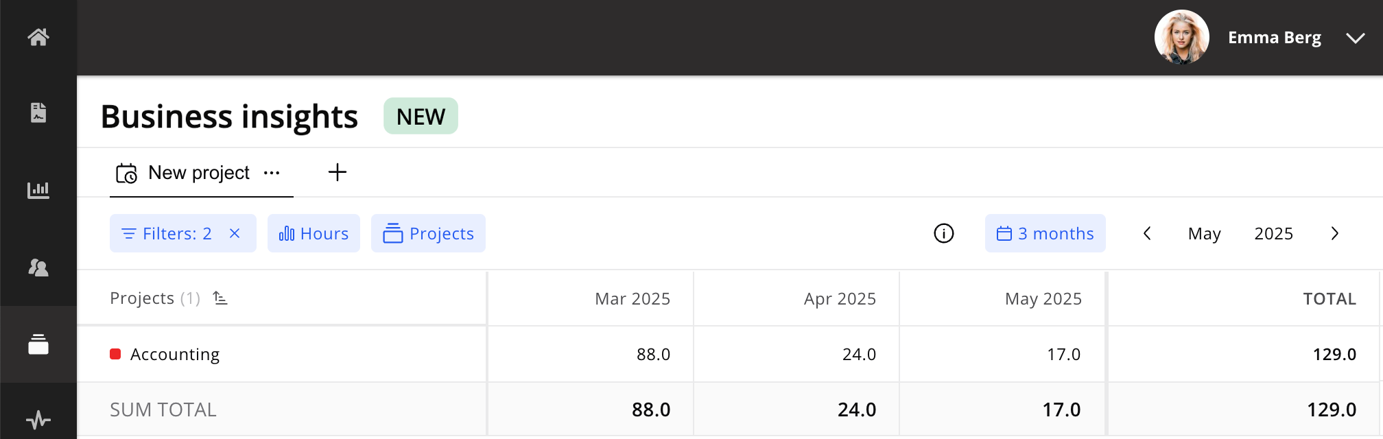
Task: Advance to the next period arrow
Action: coord(1335,234)
